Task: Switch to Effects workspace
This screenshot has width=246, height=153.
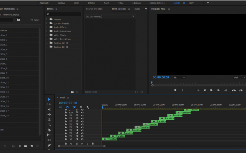Action: click(91, 3)
